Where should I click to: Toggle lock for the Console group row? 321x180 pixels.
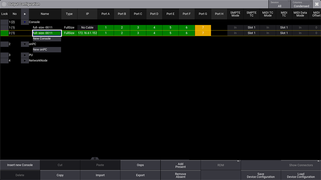[4, 22]
